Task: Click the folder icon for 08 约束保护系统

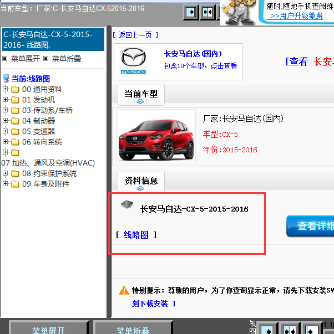Action: point(15,173)
